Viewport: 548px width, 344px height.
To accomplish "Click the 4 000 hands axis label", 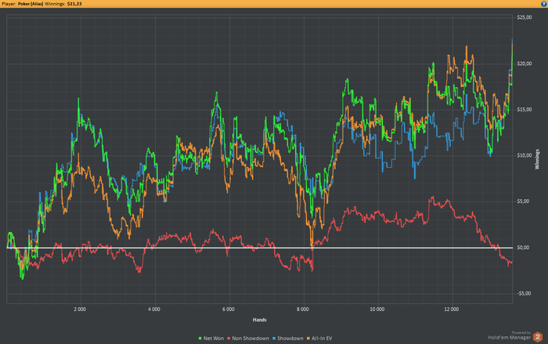I will (x=153, y=310).
